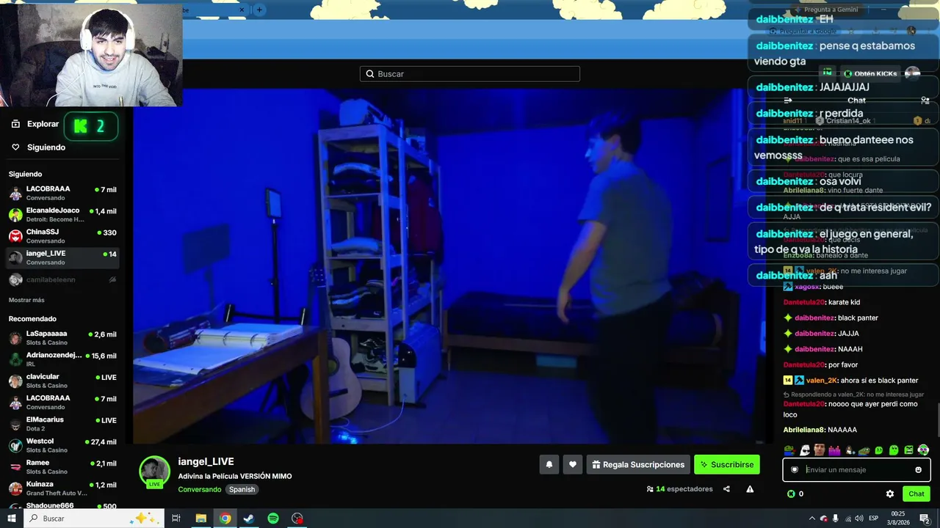Click Regala Suscripciones button
The width and height of the screenshot is (940, 528).
click(638, 464)
